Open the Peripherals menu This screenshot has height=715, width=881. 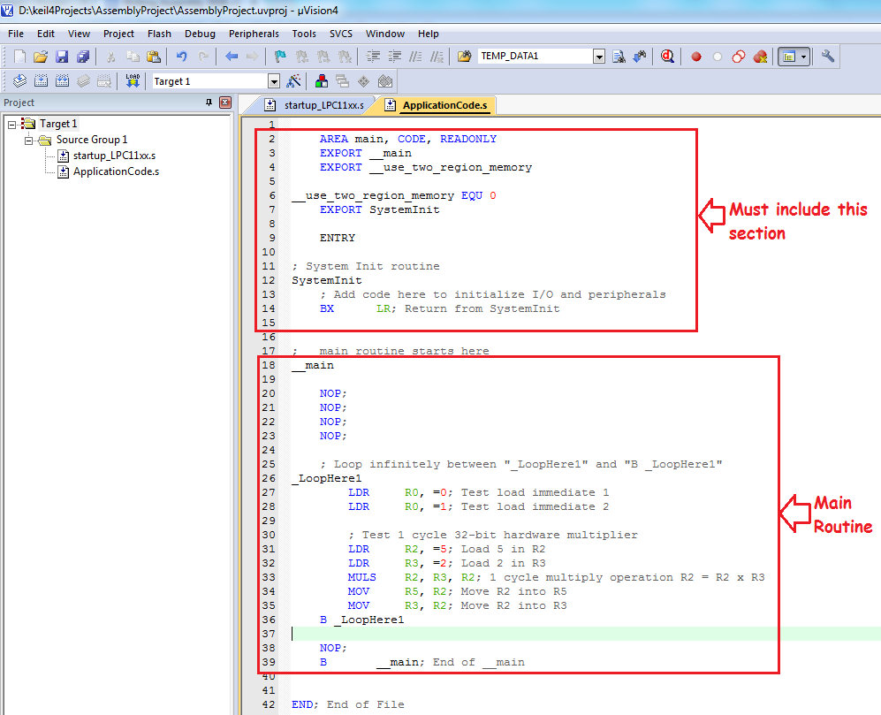pyautogui.click(x=254, y=34)
